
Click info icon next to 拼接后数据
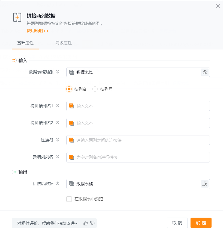point(58,183)
